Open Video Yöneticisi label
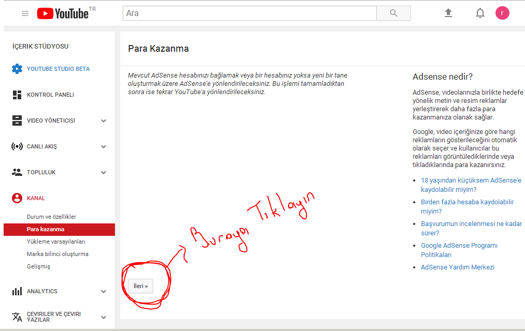The height and width of the screenshot is (331, 525). [51, 121]
